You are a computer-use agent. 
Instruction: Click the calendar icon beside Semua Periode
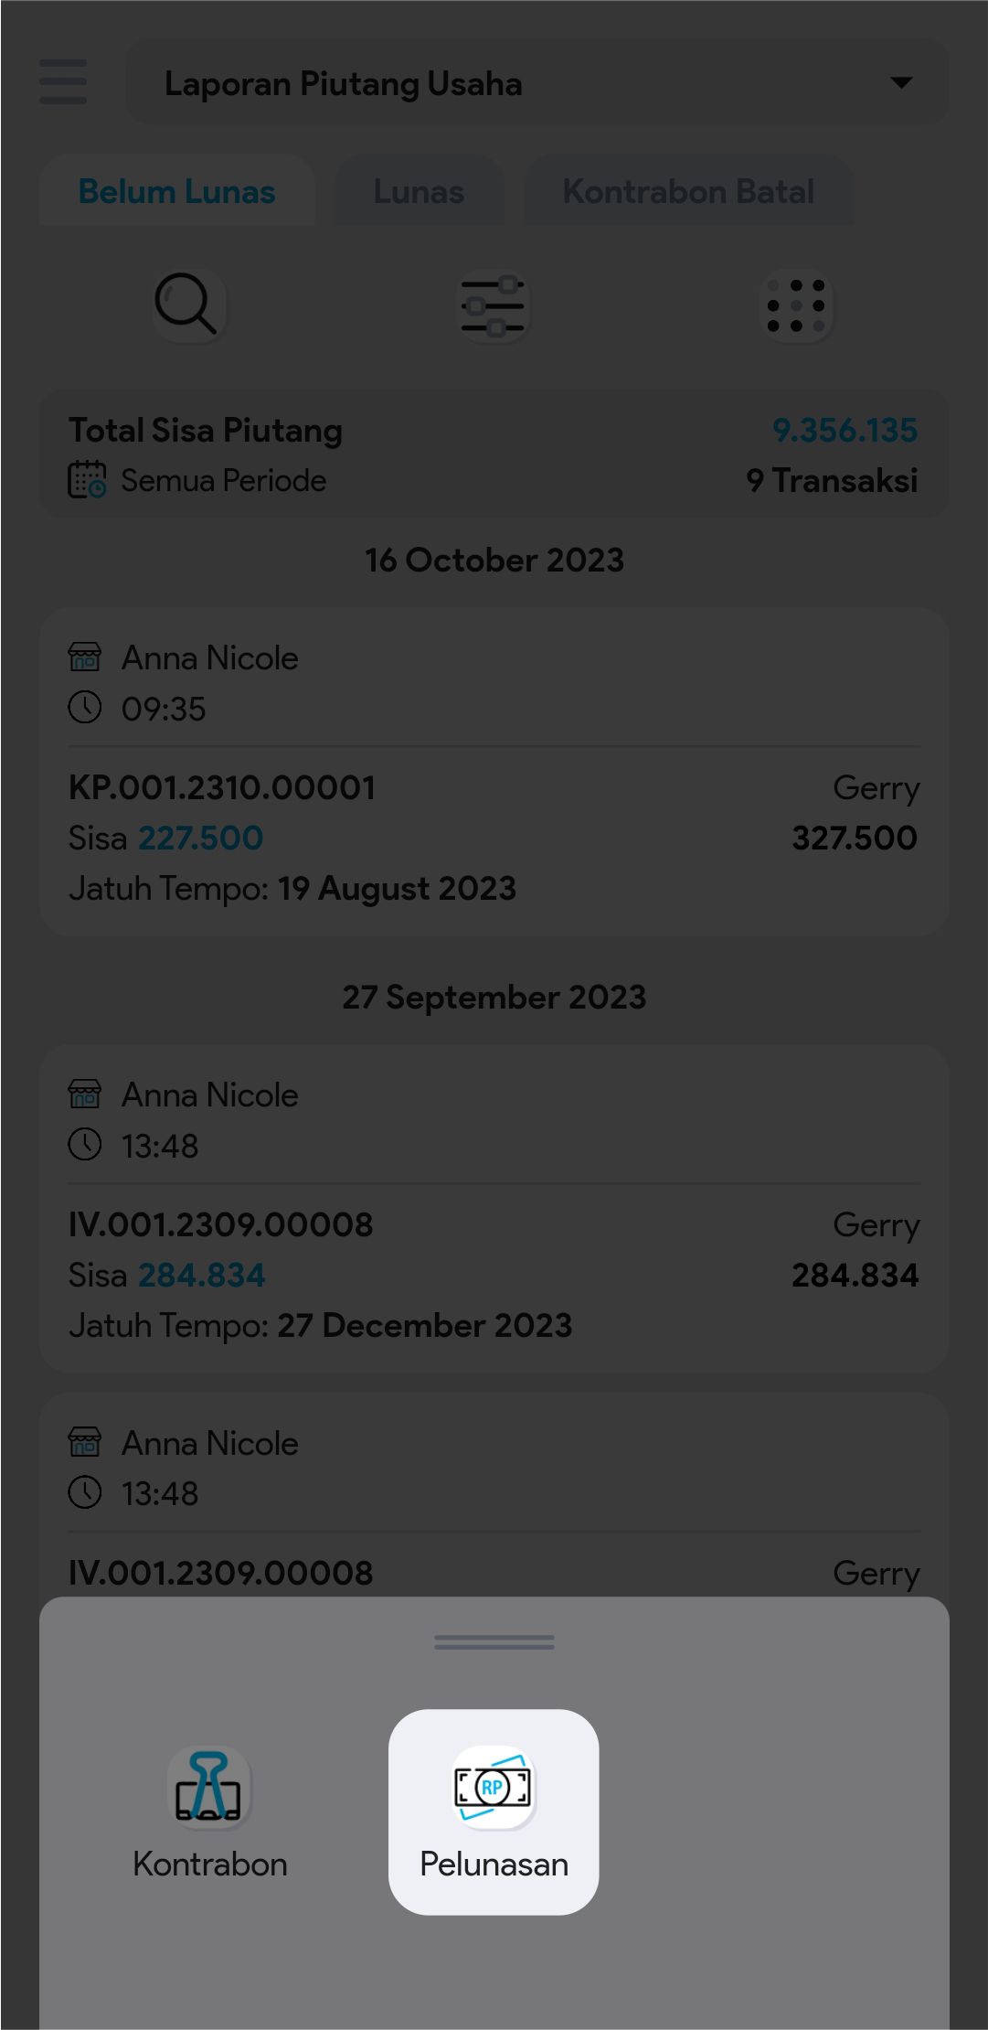[87, 480]
